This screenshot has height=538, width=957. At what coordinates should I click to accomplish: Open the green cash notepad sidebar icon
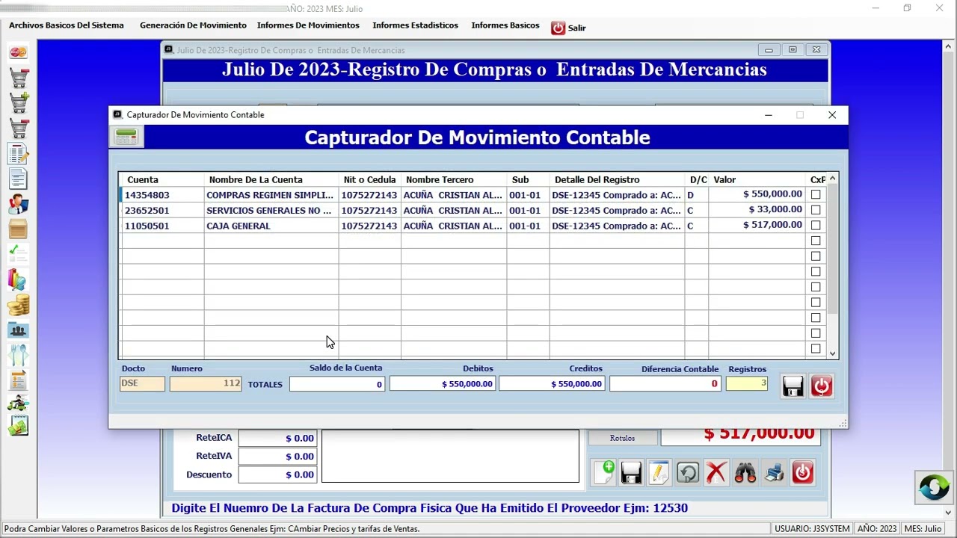(18, 427)
